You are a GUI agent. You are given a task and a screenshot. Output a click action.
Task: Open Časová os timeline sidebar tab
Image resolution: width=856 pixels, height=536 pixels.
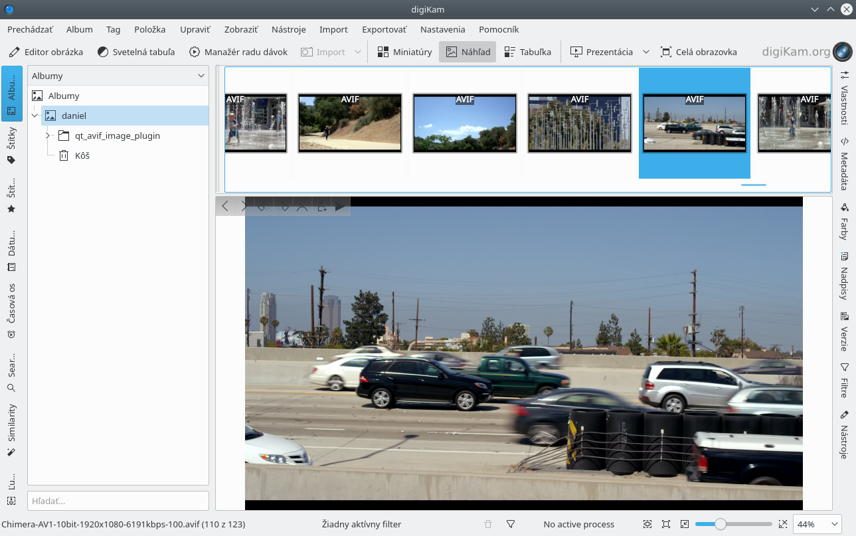tap(11, 312)
